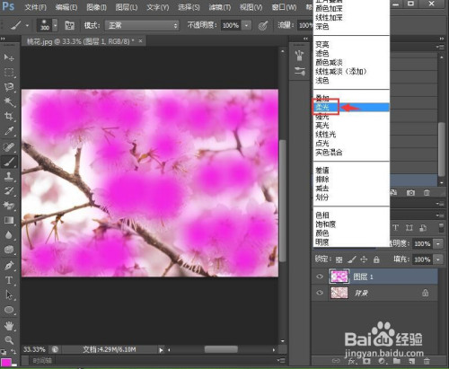Open status bar document info arrow

(x=161, y=349)
